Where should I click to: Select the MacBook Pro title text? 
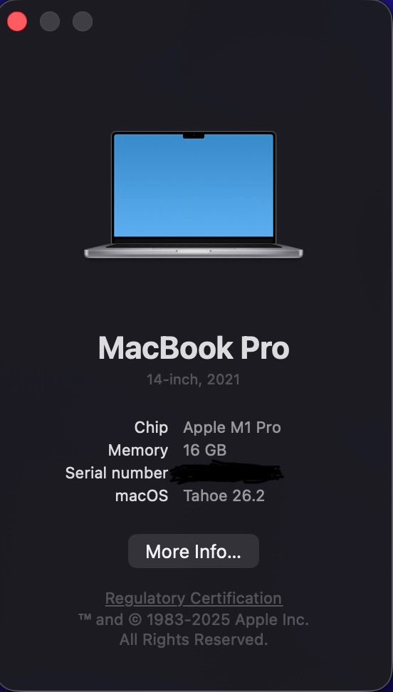(194, 348)
